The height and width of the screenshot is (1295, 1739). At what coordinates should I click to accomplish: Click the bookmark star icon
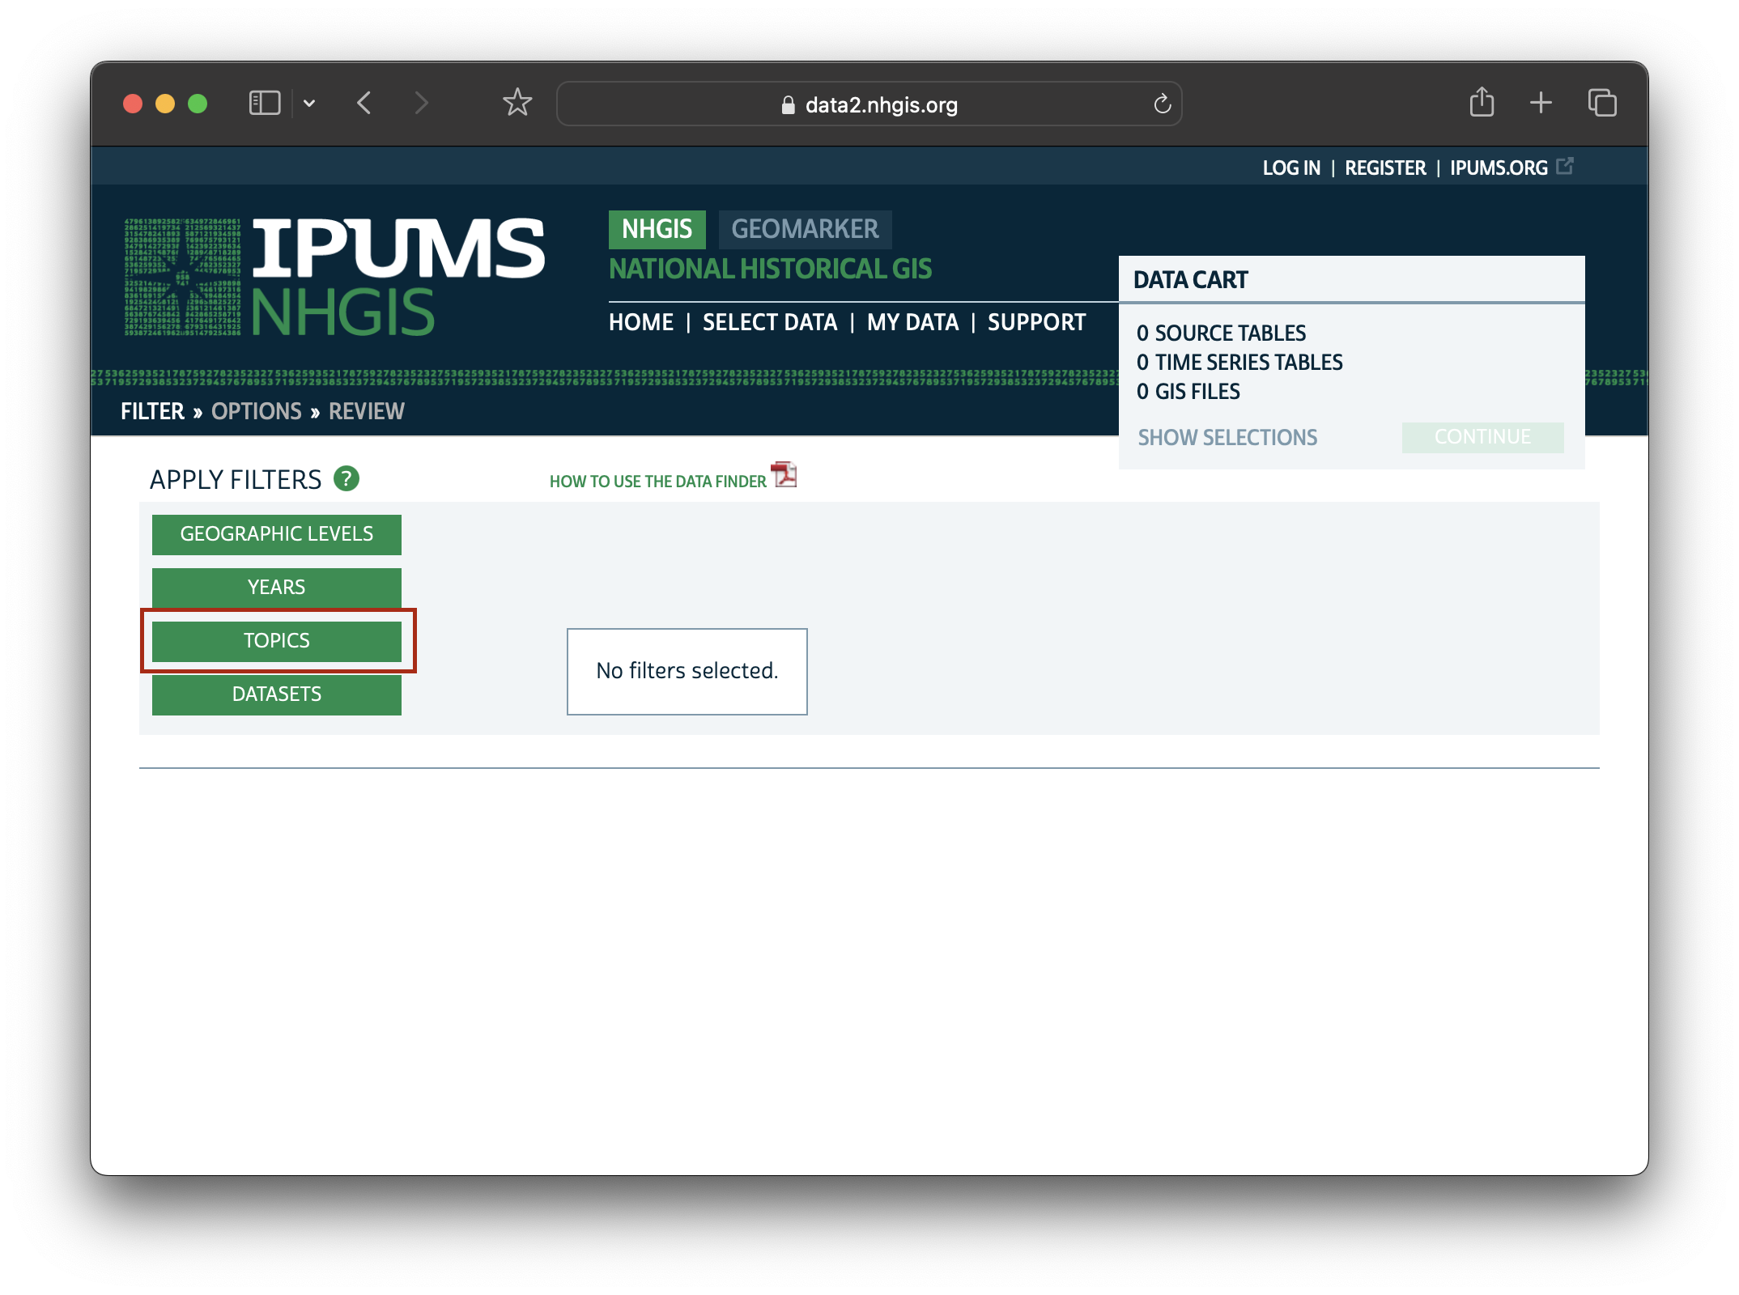pyautogui.click(x=517, y=103)
